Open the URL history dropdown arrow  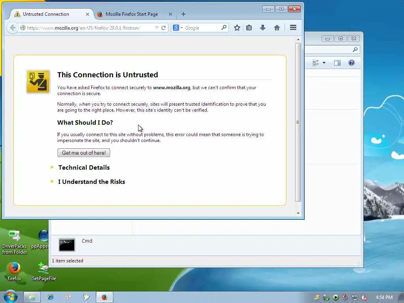(156, 28)
